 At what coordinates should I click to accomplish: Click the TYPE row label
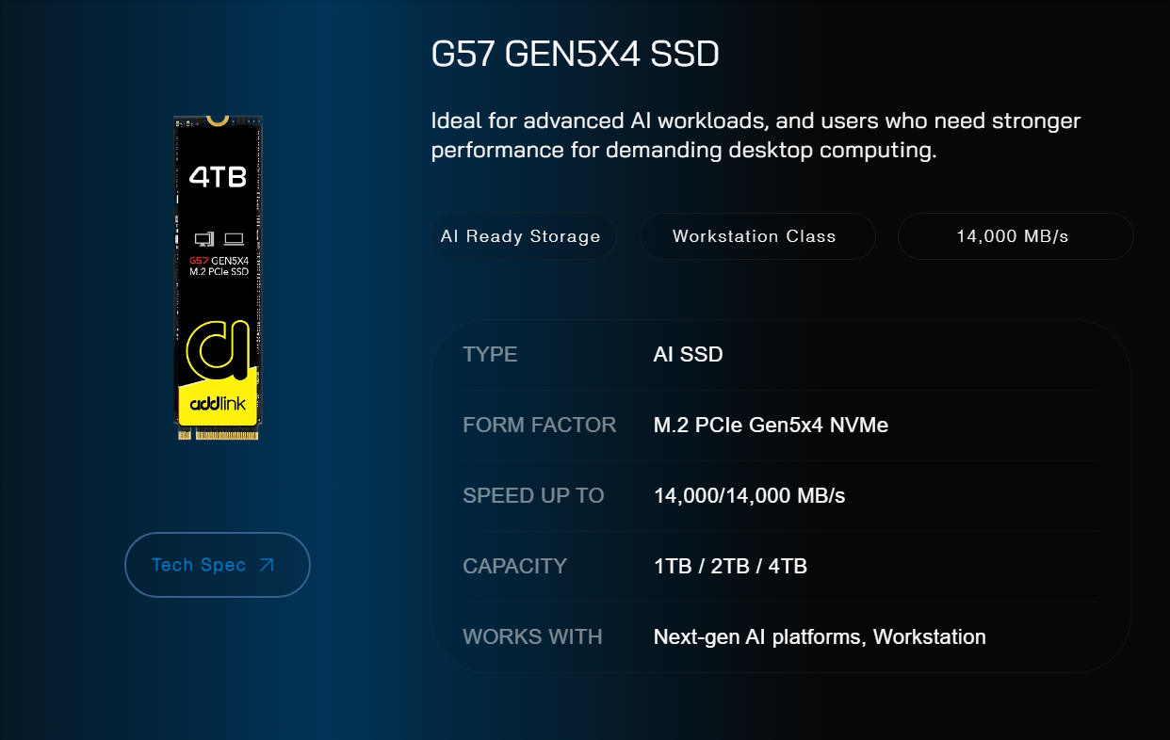490,355
